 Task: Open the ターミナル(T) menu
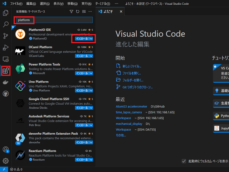coord(103,4)
